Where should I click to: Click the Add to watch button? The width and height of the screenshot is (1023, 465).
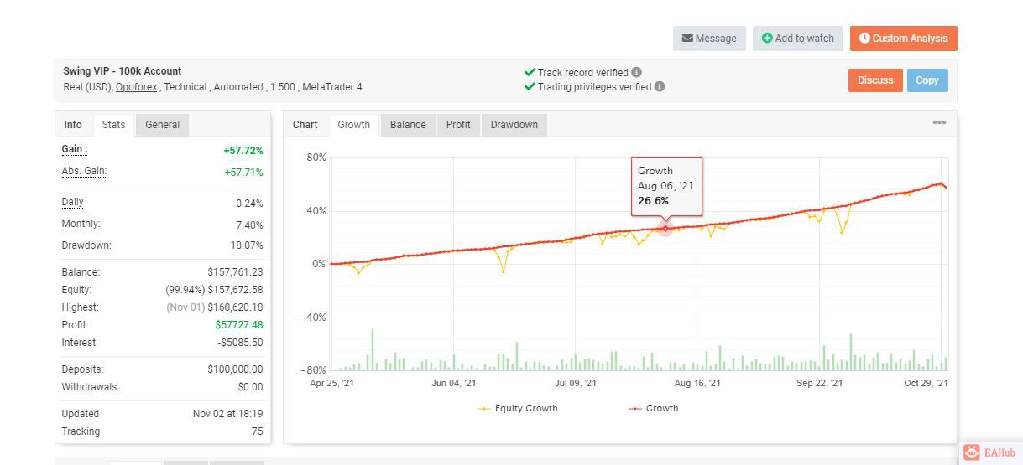click(798, 39)
